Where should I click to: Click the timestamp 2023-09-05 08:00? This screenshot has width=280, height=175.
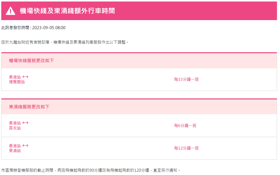49,28
